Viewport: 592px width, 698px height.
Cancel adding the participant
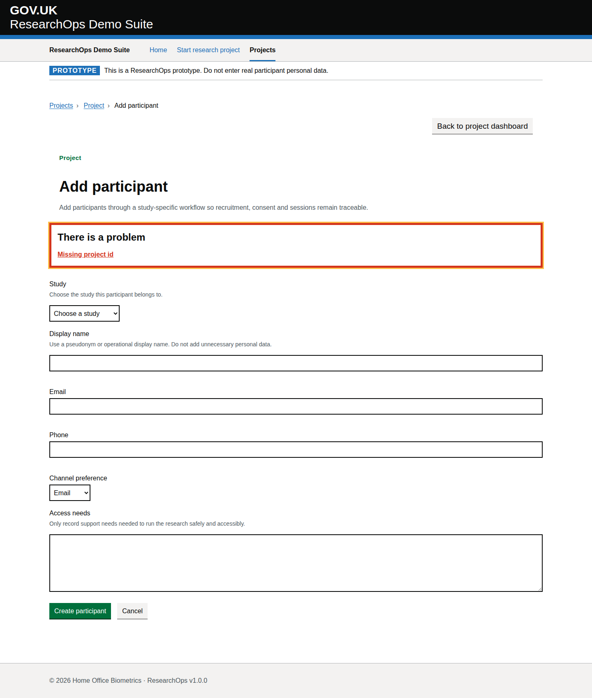pyautogui.click(x=132, y=611)
